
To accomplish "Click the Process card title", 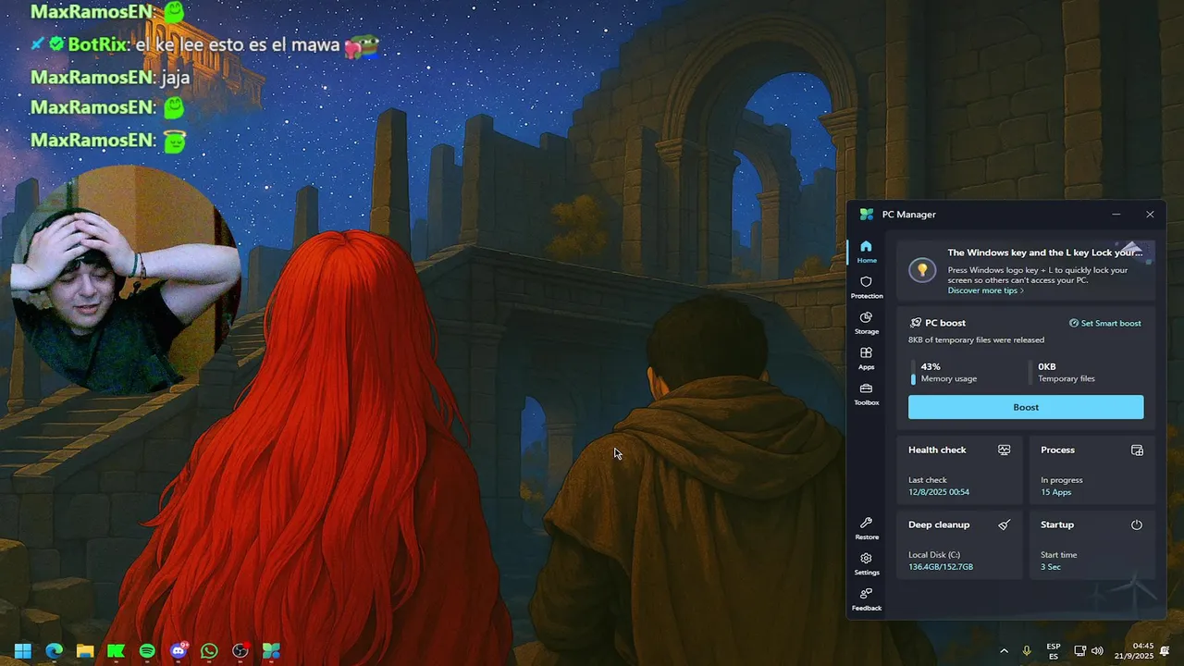I will coord(1057,450).
